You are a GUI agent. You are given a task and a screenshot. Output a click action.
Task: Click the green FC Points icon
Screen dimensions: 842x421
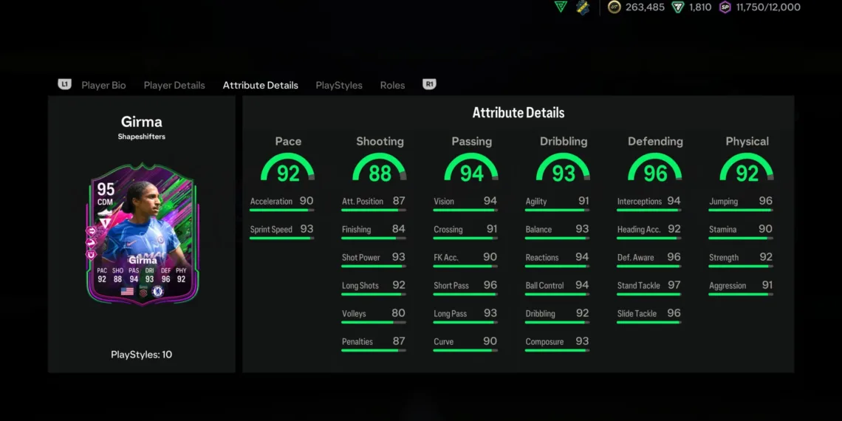coord(677,7)
